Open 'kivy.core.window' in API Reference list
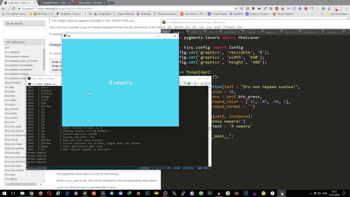Image resolution: width=350 pixels, height=197 pixels. tap(14, 170)
